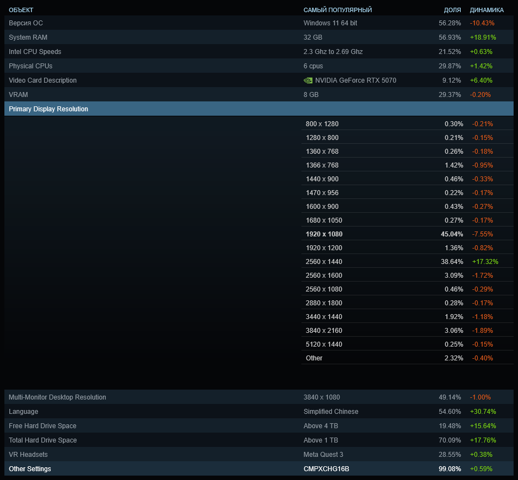The height and width of the screenshot is (480, 518).
Task: Click the -1.89% change for 3840 x 2160
Action: (x=482, y=330)
